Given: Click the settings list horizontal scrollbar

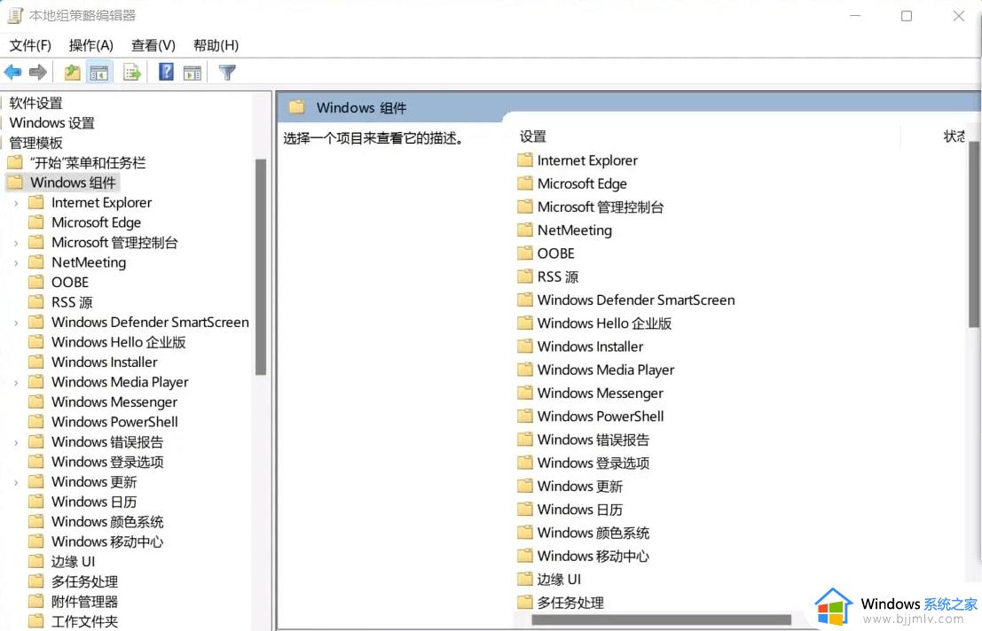Looking at the screenshot, I should pyautogui.click(x=662, y=619).
